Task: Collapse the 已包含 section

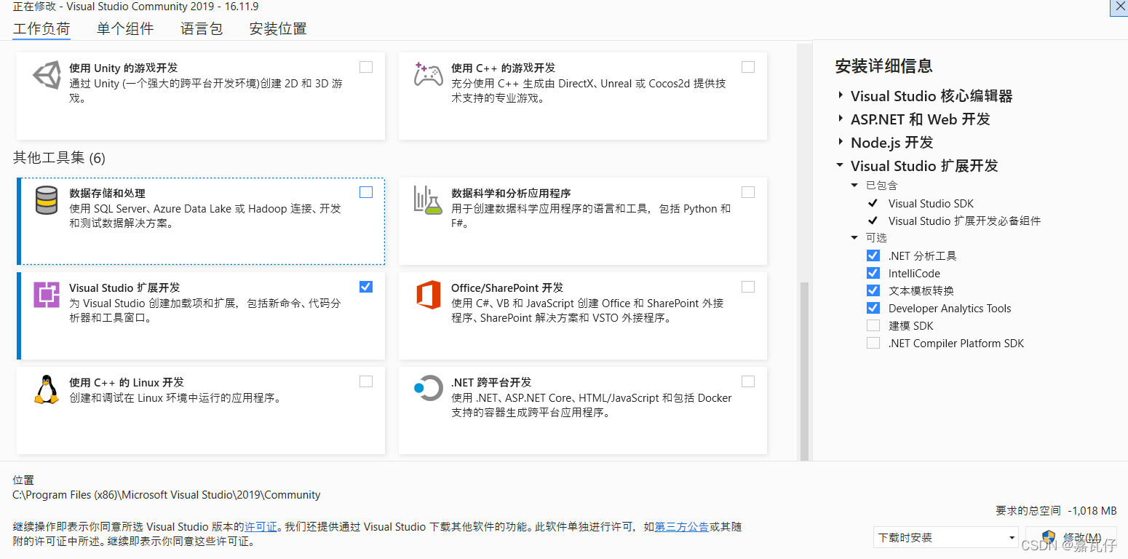Action: (x=855, y=186)
